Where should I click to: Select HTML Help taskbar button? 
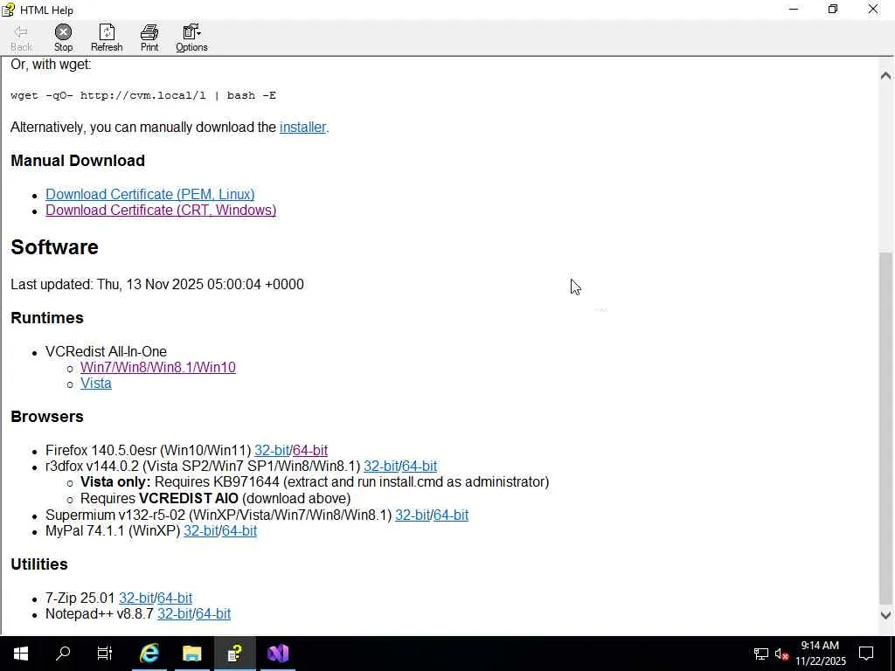coord(234,654)
